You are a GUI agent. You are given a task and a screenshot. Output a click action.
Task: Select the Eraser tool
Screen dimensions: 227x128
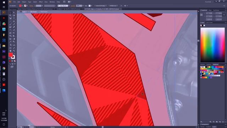14,27
